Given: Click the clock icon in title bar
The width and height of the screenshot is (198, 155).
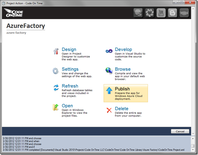Looking at the screenshot, I should (x=3, y=3).
